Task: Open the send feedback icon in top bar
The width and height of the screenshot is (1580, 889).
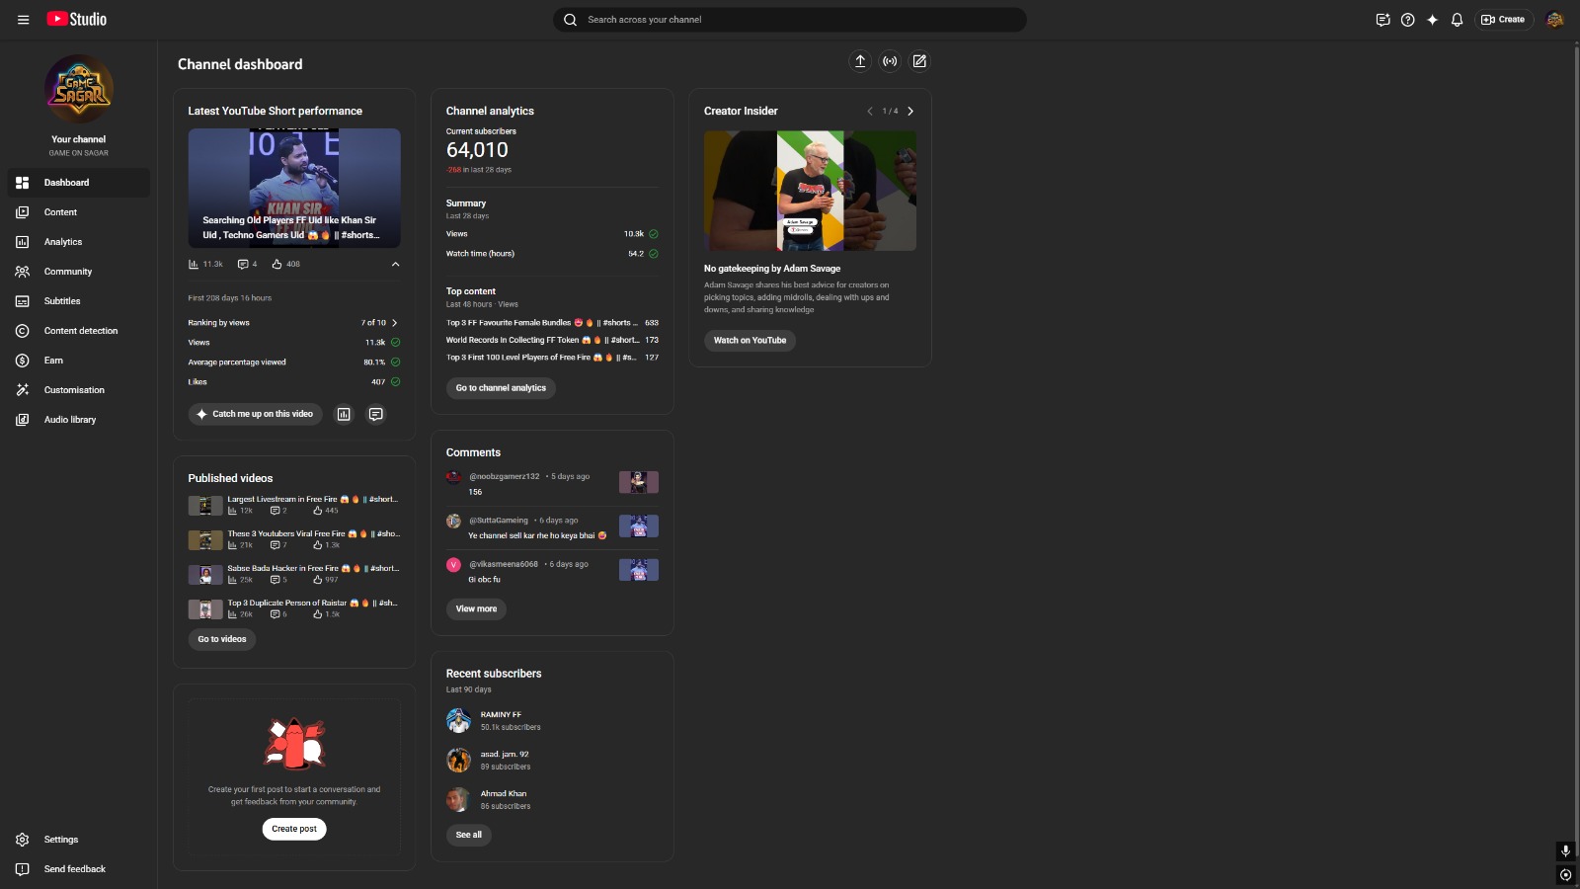Action: [1382, 20]
